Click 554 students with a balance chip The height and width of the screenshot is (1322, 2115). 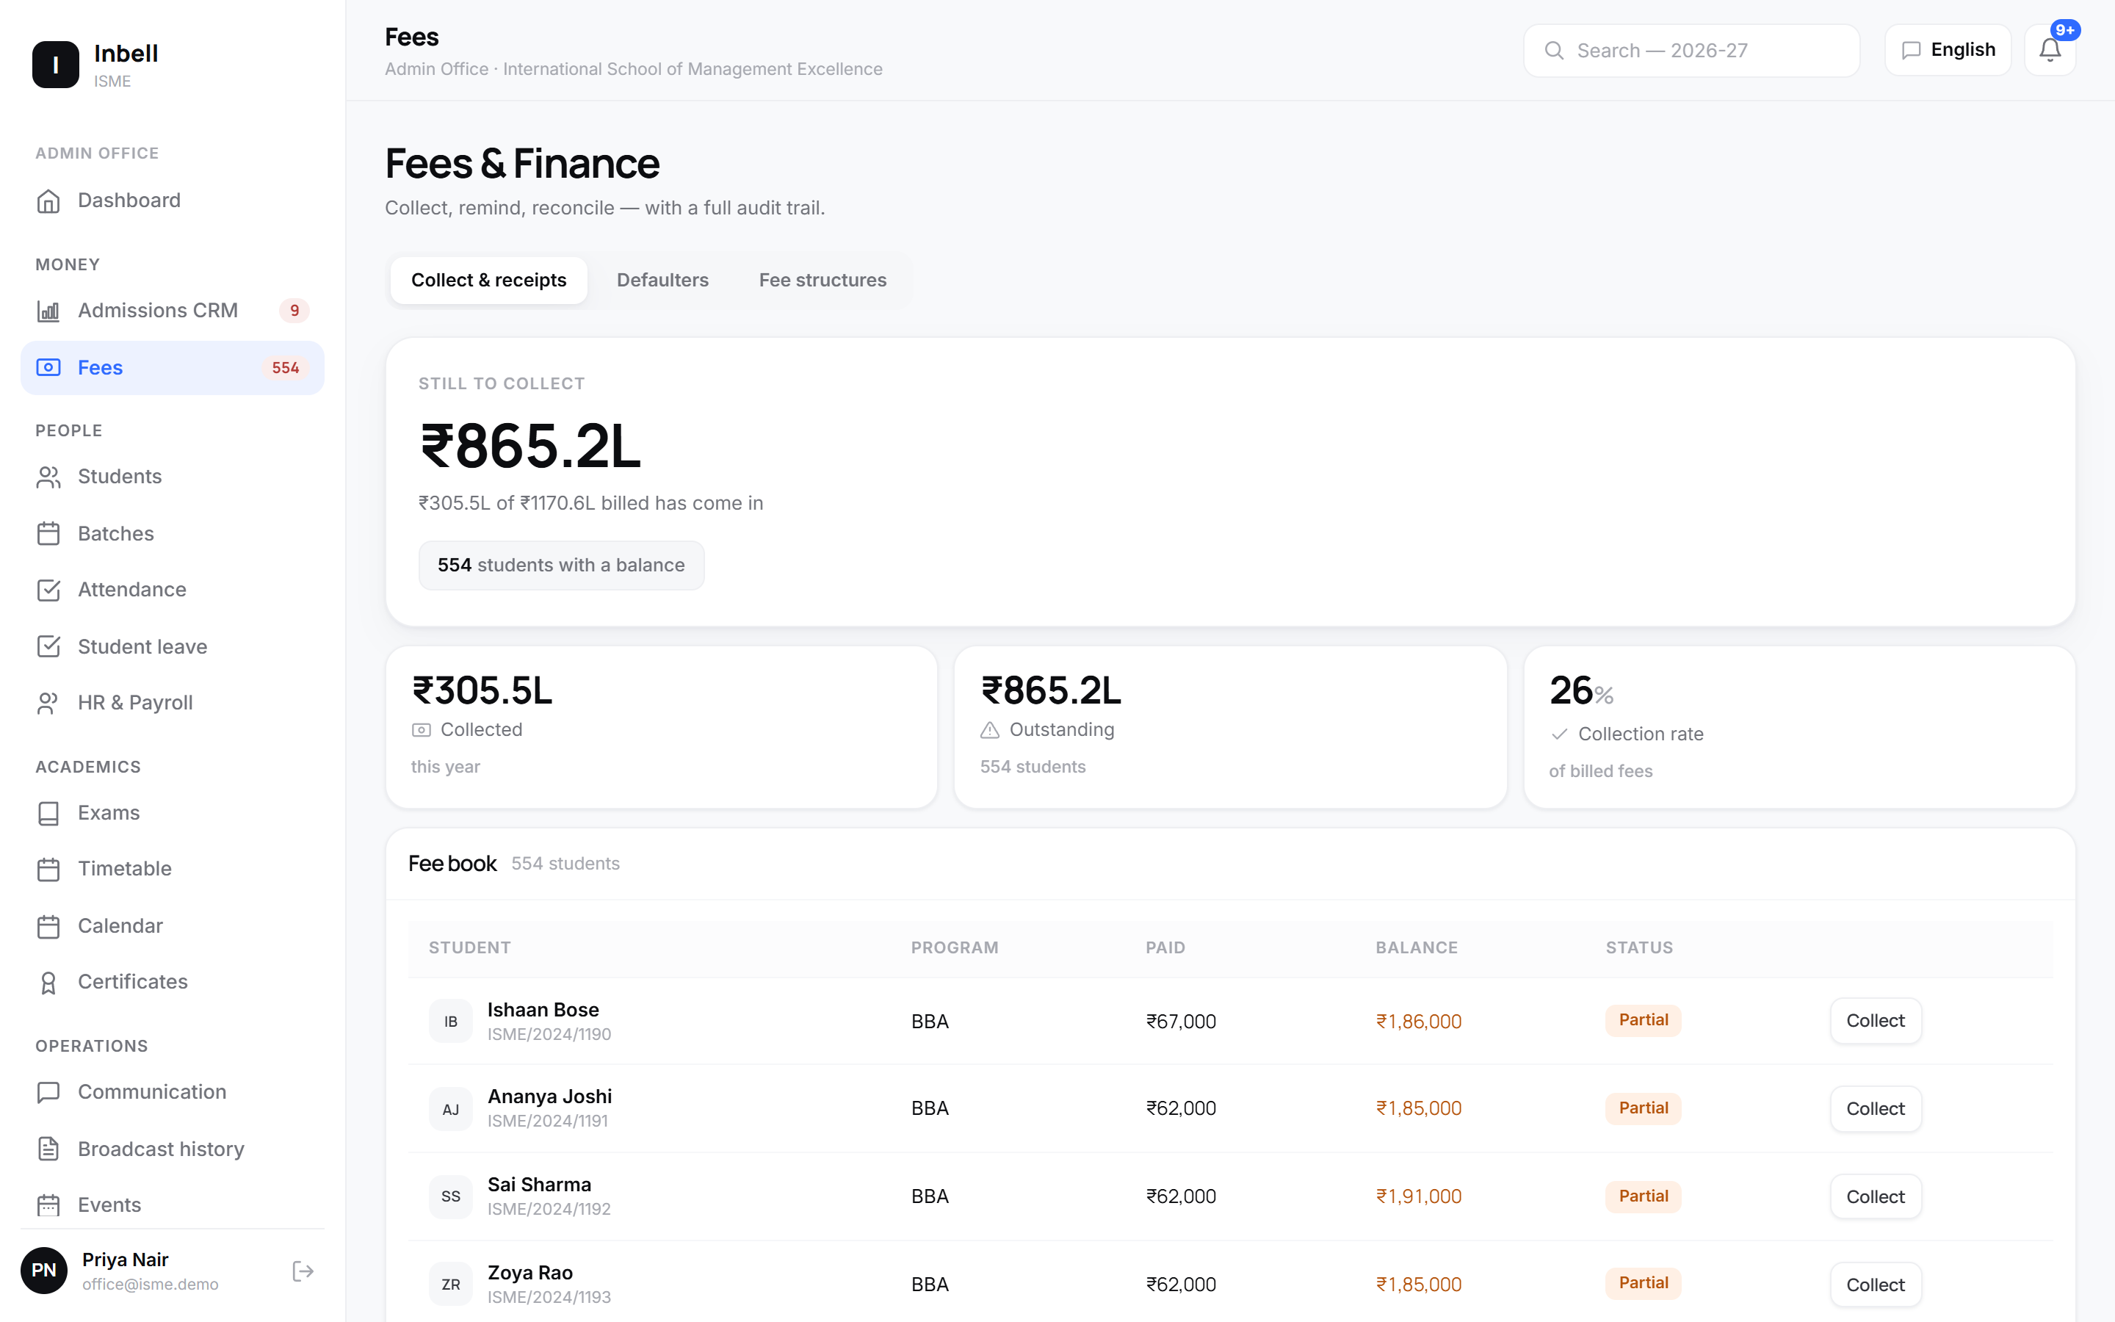pos(561,566)
